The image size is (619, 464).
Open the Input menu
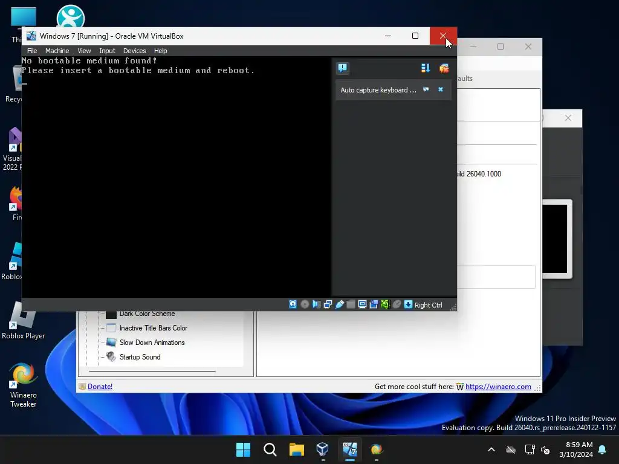coord(107,51)
